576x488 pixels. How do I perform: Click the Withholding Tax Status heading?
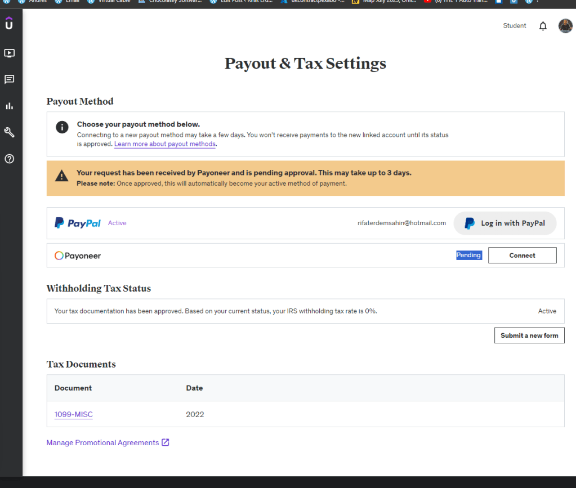coord(99,288)
